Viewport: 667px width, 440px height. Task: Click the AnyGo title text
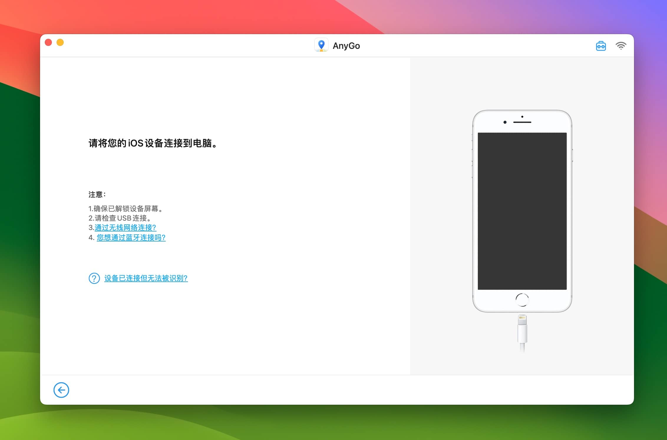[x=346, y=46]
